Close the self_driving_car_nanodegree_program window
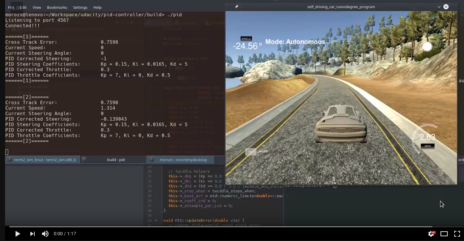The width and height of the screenshot is (464, 241). pos(446,7)
